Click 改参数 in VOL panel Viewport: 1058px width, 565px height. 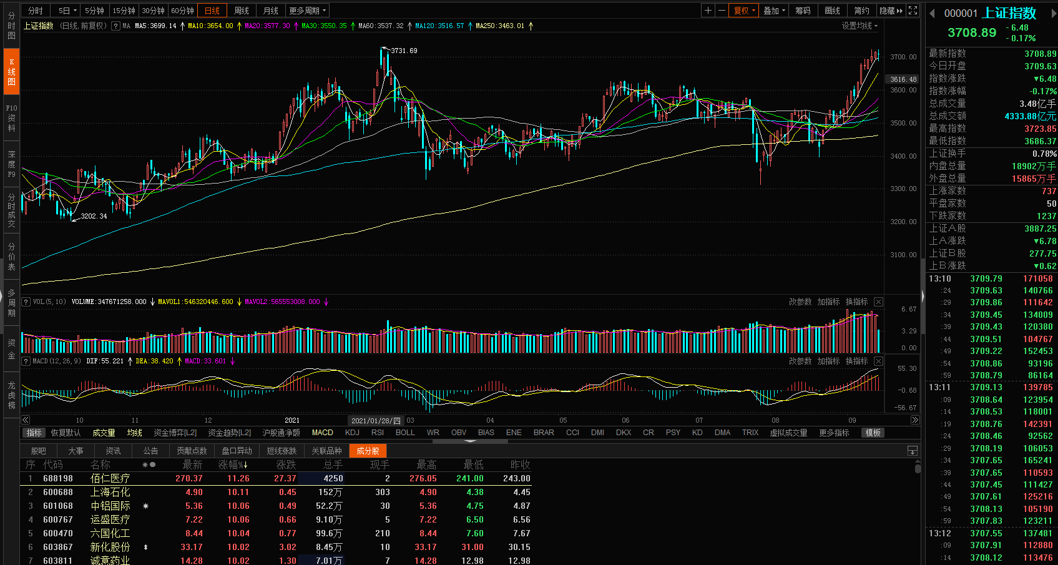(x=800, y=302)
